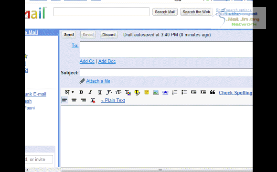Open the Paani label link
The height and width of the screenshot is (172, 277).
[30, 108]
